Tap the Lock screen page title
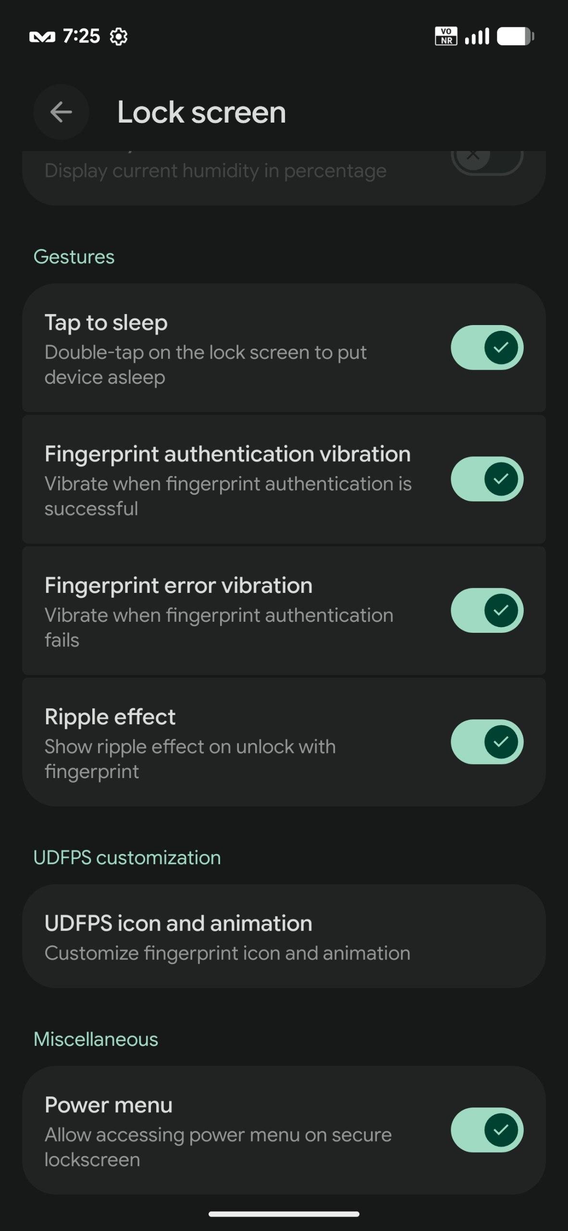The height and width of the screenshot is (1231, 568). click(201, 113)
